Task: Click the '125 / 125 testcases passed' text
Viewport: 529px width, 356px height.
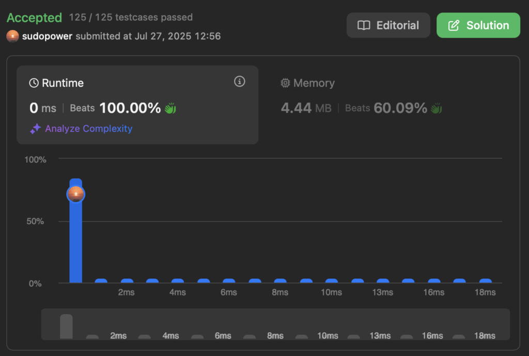Action: [x=131, y=17]
